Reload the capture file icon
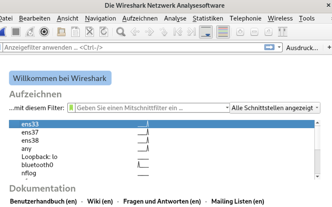This screenshot has height=207, width=332. 104,32
